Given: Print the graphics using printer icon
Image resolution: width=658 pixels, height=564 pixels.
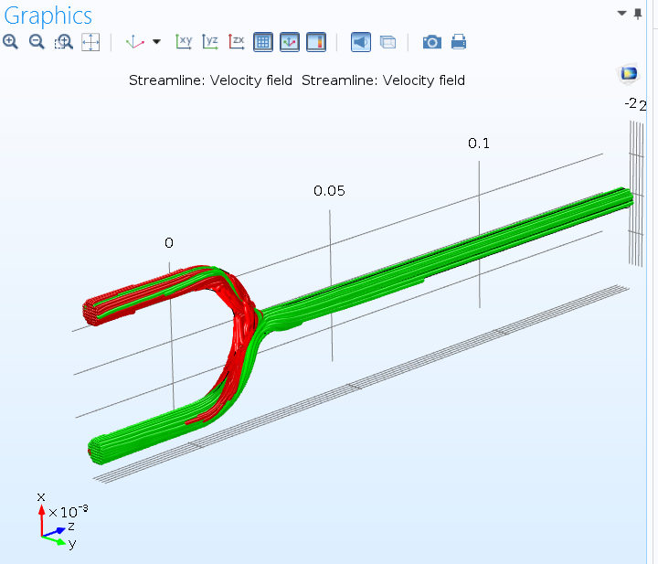Looking at the screenshot, I should point(459,42).
